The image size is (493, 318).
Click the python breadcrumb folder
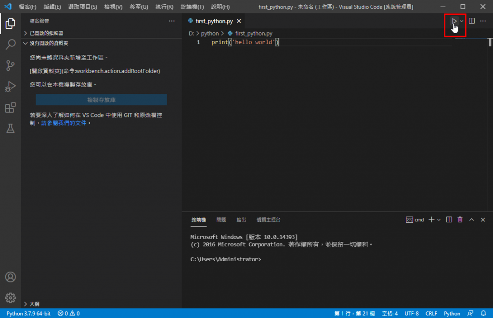click(x=210, y=33)
